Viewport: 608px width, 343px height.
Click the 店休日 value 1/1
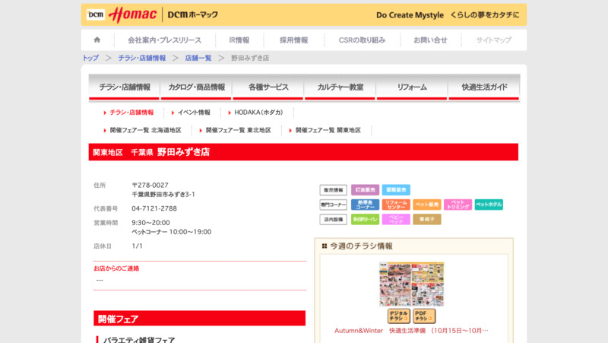coord(137,246)
